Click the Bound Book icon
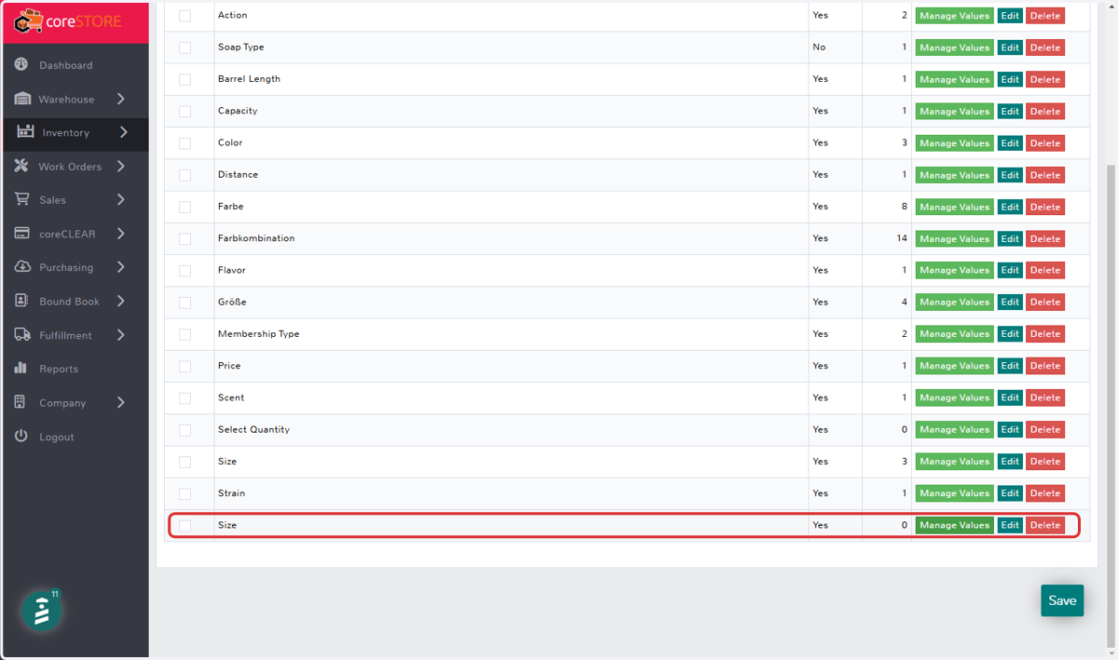The image size is (1118, 660). point(22,302)
